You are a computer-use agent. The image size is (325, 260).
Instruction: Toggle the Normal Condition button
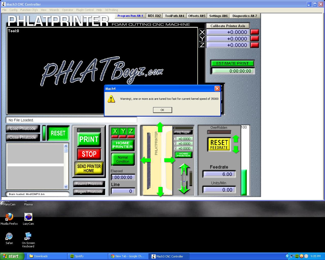pos(123,159)
